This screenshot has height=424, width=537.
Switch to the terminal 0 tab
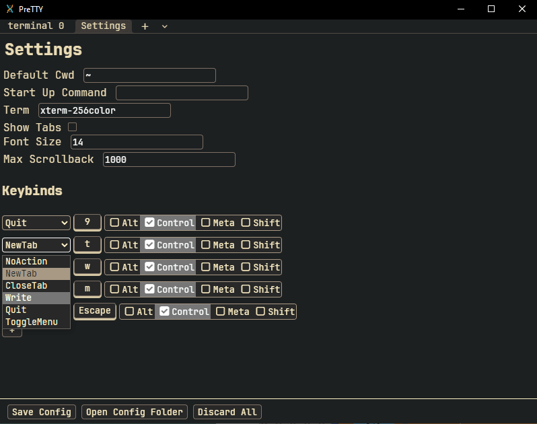[x=36, y=26]
